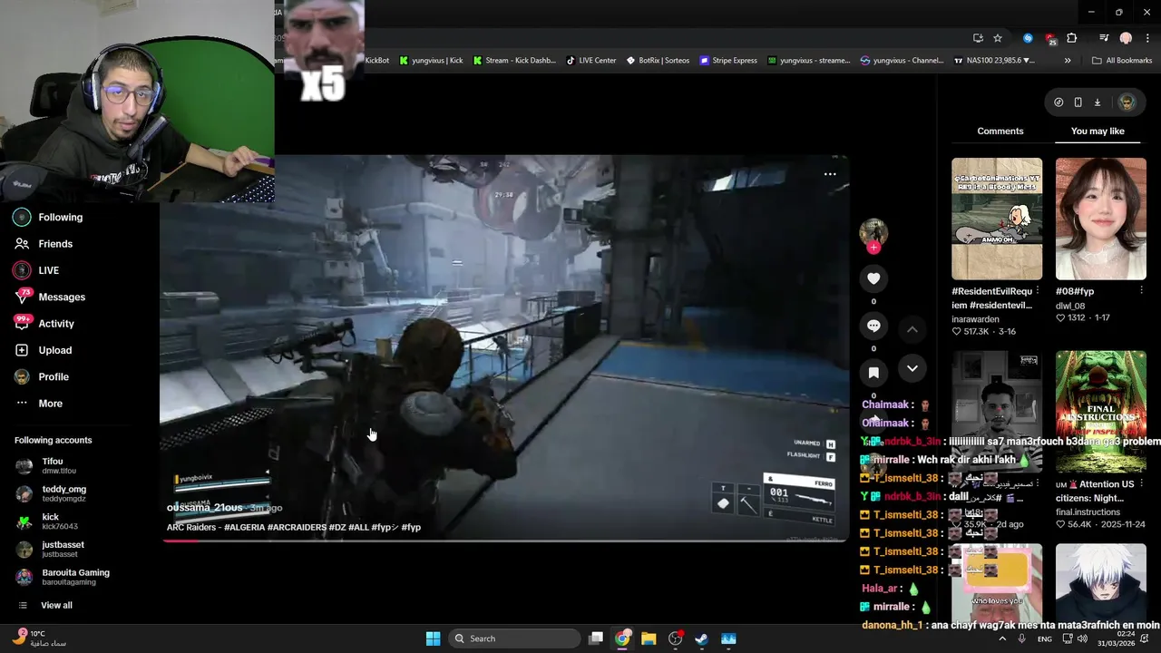The image size is (1161, 653).
Task: Show more bookmarks with the chevron
Action: click(1068, 61)
